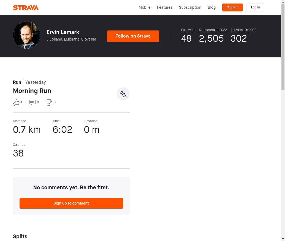Click the trophy achievements icon
Screen dimensions: 285x241
tap(49, 103)
